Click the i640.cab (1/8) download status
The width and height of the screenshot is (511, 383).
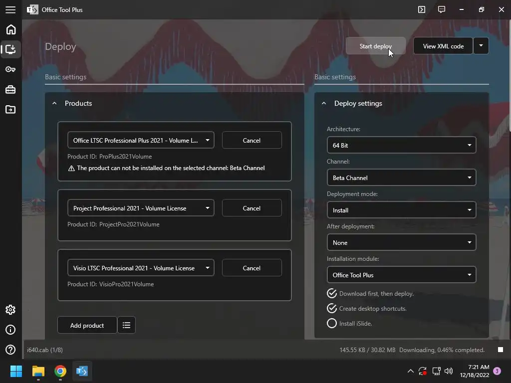[45, 350]
